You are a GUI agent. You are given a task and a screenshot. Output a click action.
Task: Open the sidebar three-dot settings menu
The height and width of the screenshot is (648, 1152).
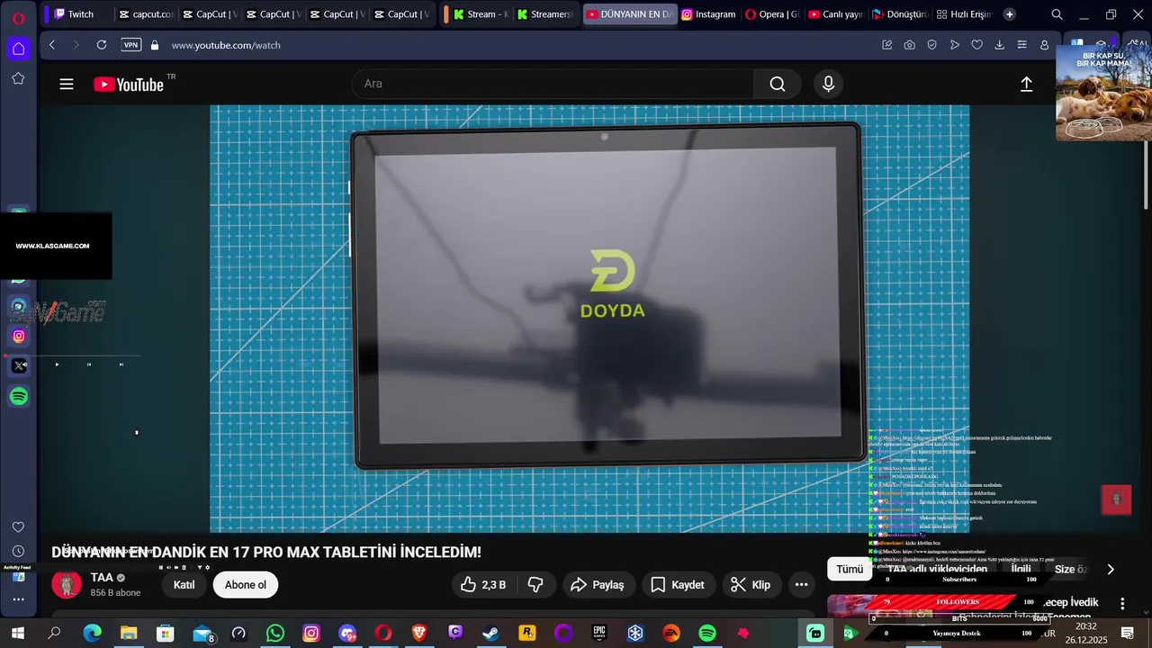[18, 599]
